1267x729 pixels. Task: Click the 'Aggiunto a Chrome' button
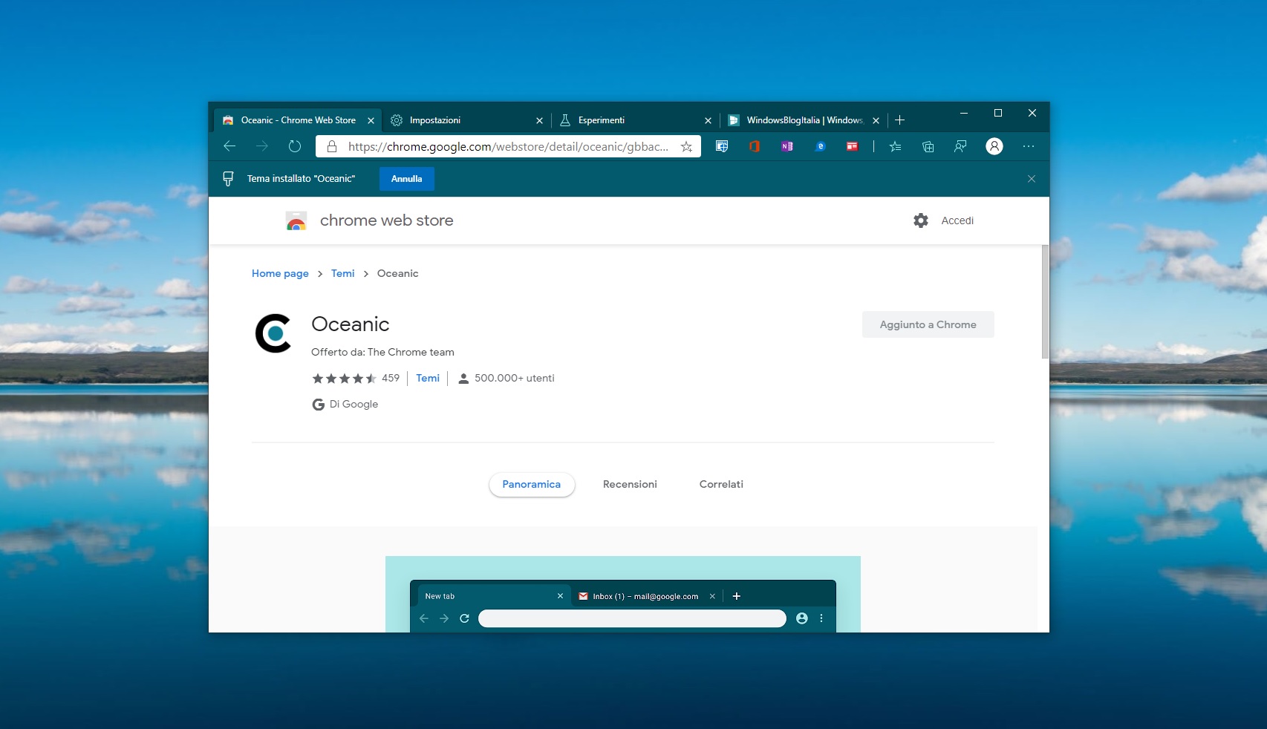[928, 324]
